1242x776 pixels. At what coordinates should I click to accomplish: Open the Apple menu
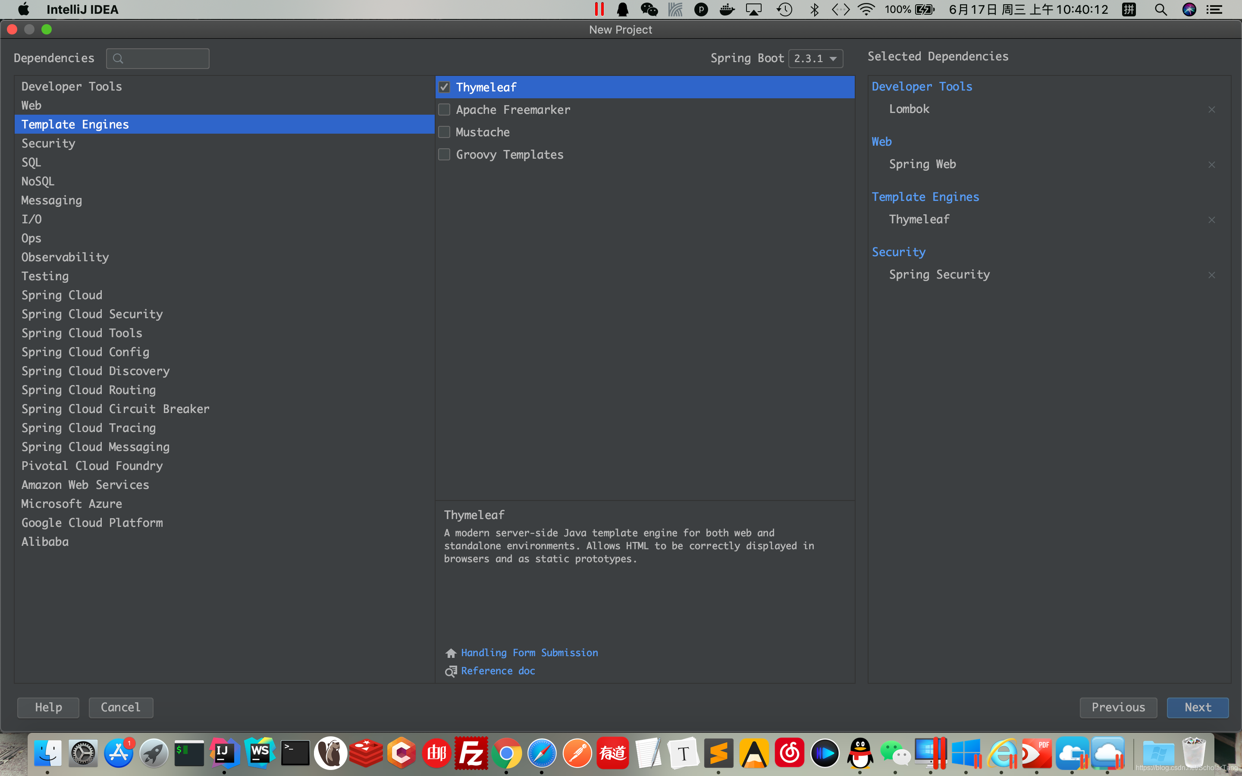(24, 9)
